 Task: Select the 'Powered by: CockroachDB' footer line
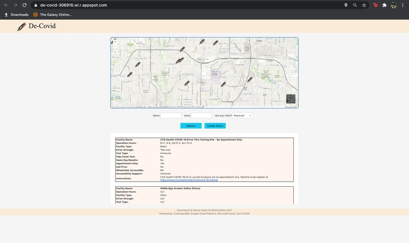(x=204, y=214)
